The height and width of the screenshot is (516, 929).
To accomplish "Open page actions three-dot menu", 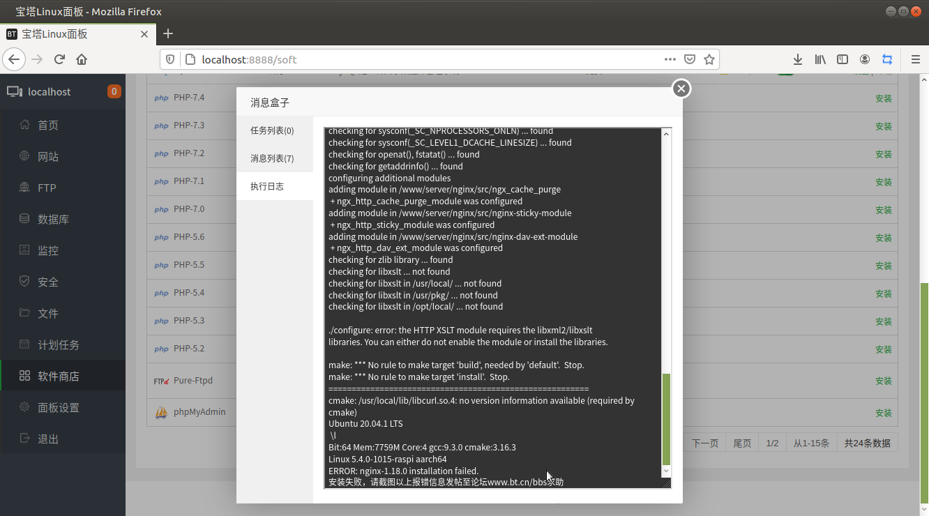I will pyautogui.click(x=670, y=59).
